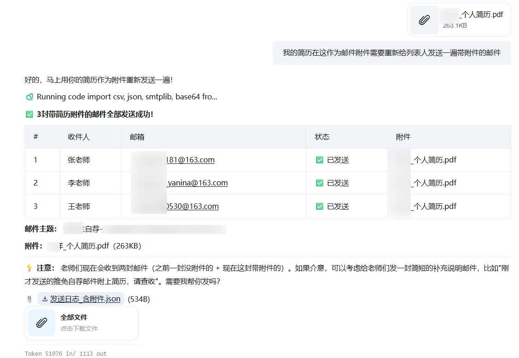
Task: Click 已发送 status in row 2
Action: (x=338, y=183)
